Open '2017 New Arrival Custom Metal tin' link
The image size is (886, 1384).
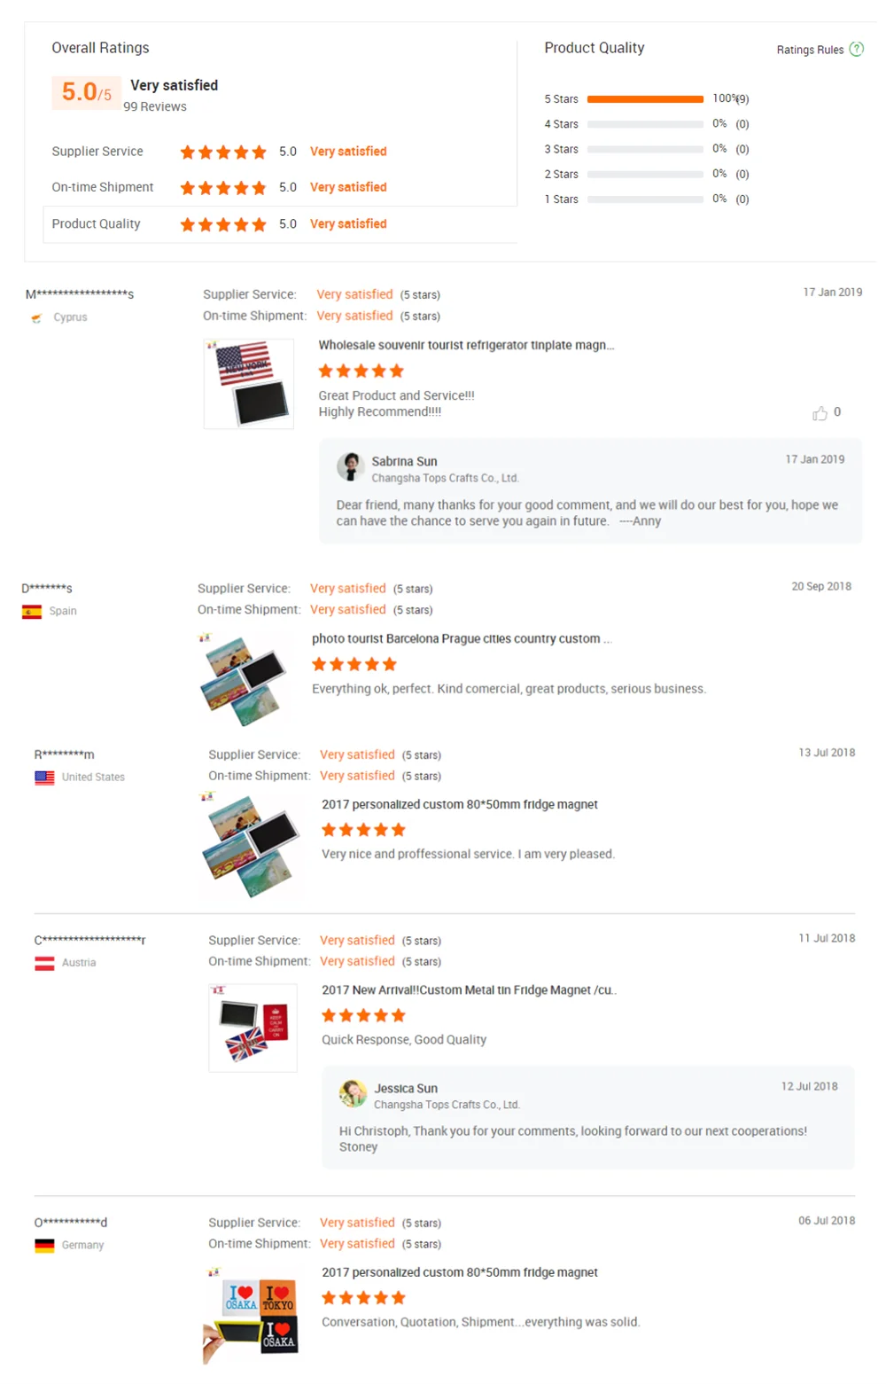(469, 989)
